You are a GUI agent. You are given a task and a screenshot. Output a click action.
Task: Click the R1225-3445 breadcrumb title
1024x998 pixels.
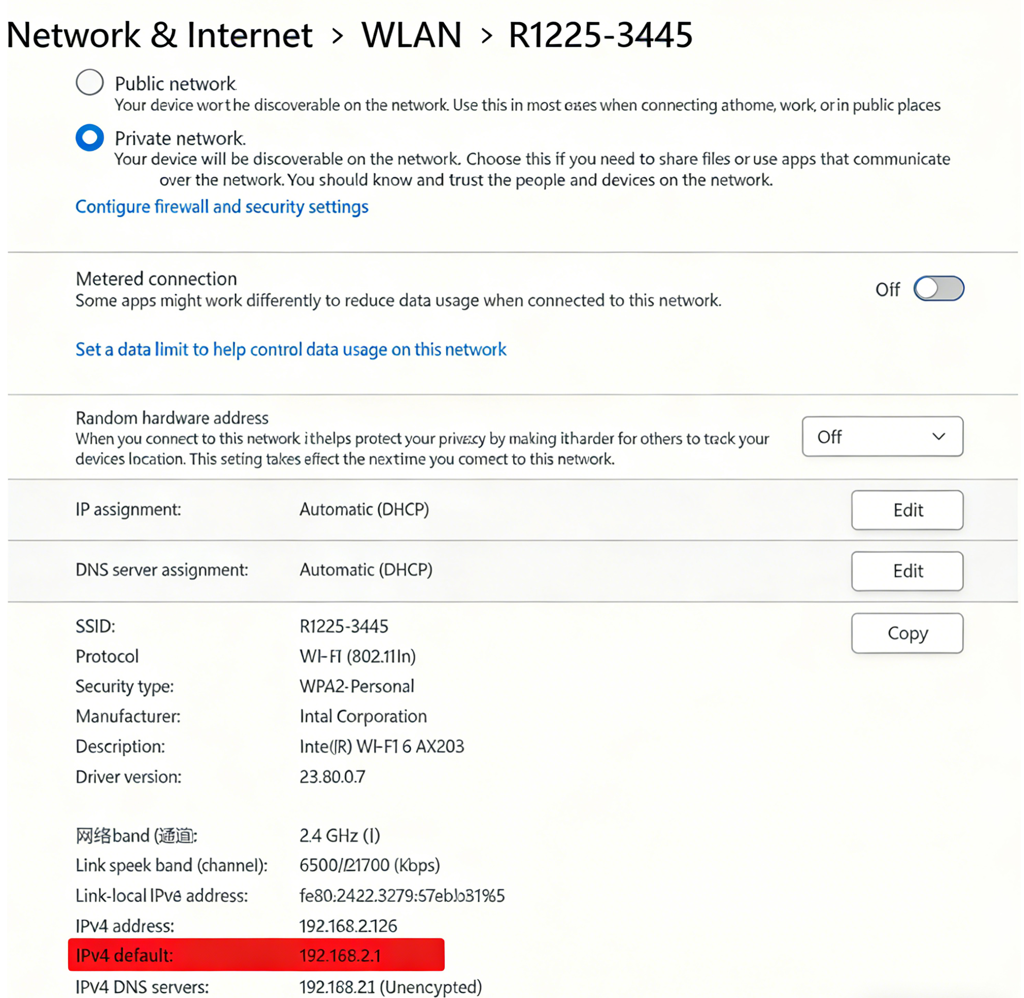click(600, 35)
